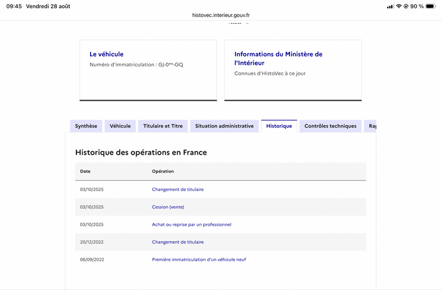Tap the battery icon in status bar
The height and width of the screenshot is (290, 442).
coord(431,6)
